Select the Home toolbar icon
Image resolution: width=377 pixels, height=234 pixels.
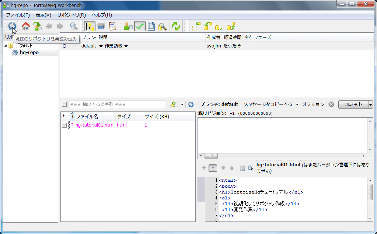pos(25,26)
